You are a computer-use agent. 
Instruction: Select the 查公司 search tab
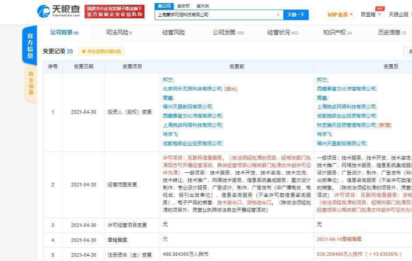click(x=164, y=6)
